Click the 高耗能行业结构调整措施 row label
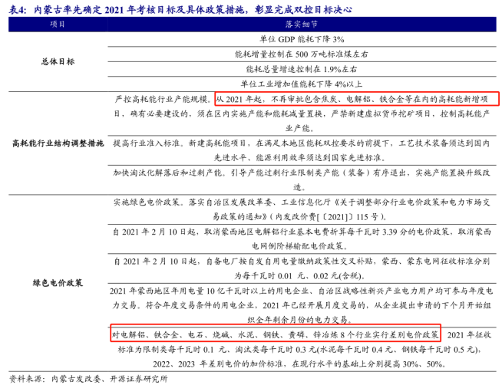The width and height of the screenshot is (502, 385). (x=58, y=143)
